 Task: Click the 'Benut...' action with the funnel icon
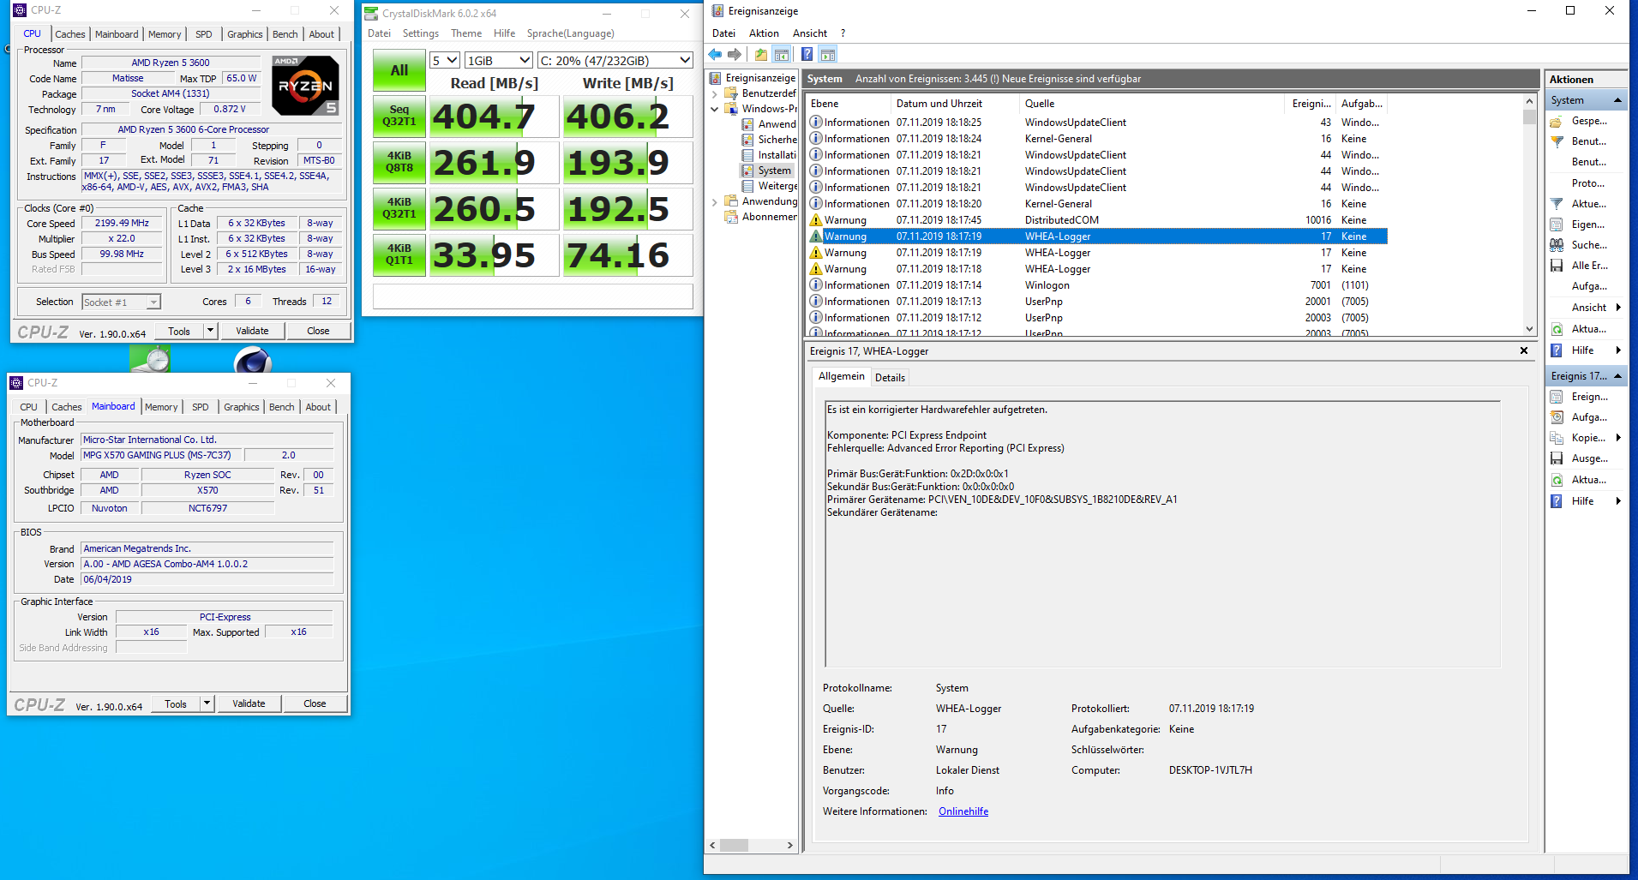coord(1588,141)
